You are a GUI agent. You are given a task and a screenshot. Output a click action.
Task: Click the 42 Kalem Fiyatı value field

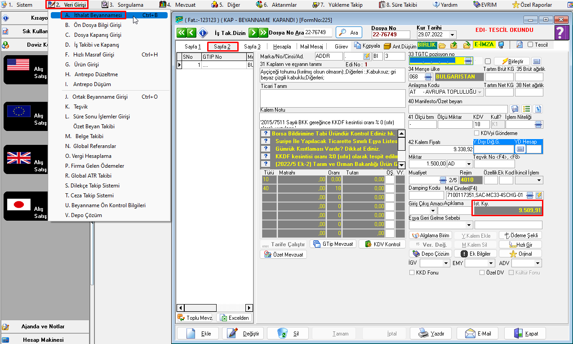pos(440,149)
